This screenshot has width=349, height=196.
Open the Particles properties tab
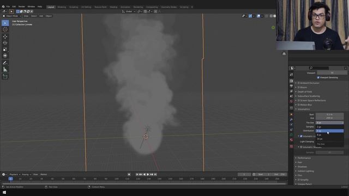[x=291, y=125]
